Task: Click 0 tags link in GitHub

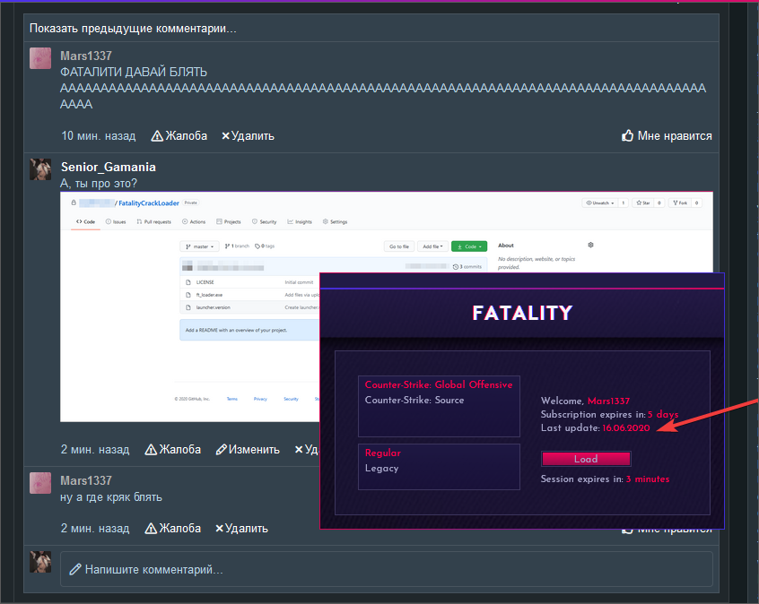Action: point(265,246)
